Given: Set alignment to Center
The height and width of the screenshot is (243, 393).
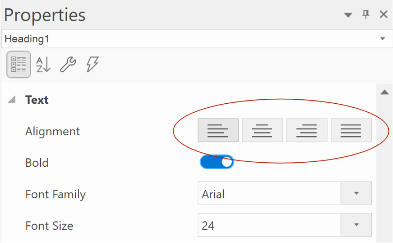Looking at the screenshot, I should coord(262,130).
